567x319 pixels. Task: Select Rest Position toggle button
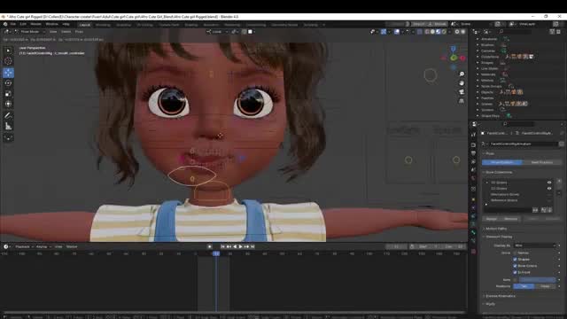[x=541, y=162]
